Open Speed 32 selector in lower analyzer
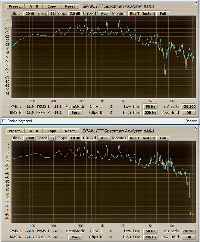This screenshot has height=242, width=200. tap(52, 138)
